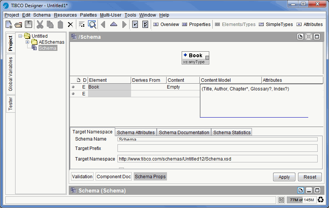Click the recycle garbage collection icon
This screenshot has height=208, width=329.
[321, 200]
